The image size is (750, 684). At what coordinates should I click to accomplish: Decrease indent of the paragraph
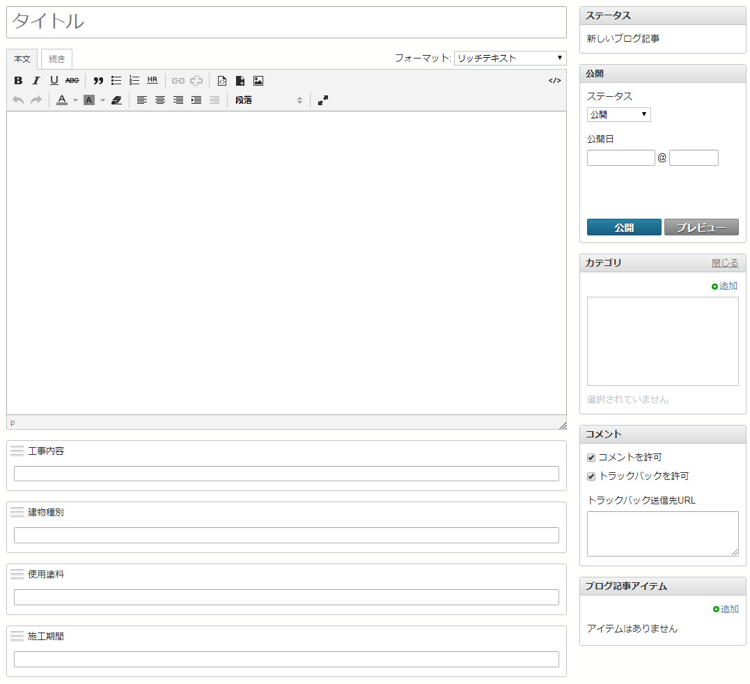point(214,100)
